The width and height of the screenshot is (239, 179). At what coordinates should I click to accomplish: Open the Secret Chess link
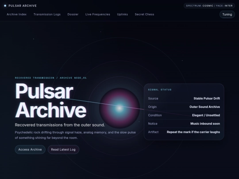pyautogui.click(x=144, y=15)
